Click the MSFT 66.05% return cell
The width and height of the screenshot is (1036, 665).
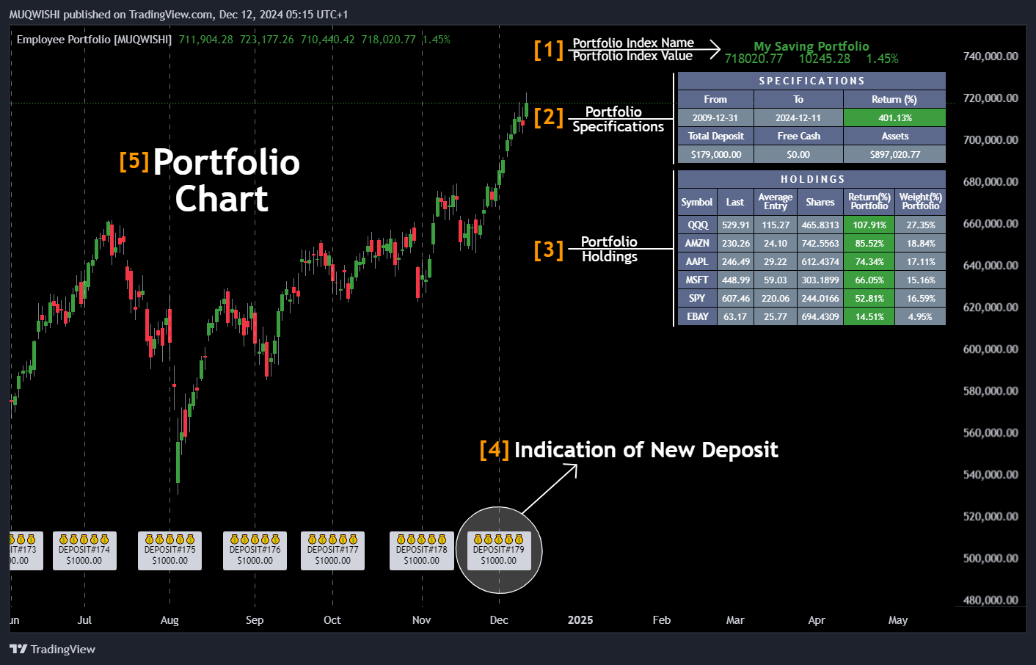point(869,280)
